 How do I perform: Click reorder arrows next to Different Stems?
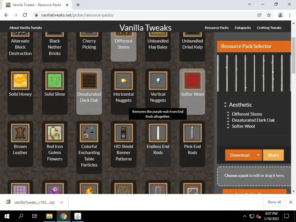coord(228,114)
